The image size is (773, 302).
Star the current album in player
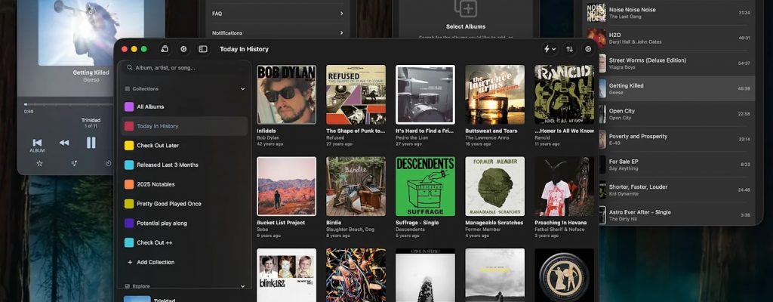tap(39, 163)
